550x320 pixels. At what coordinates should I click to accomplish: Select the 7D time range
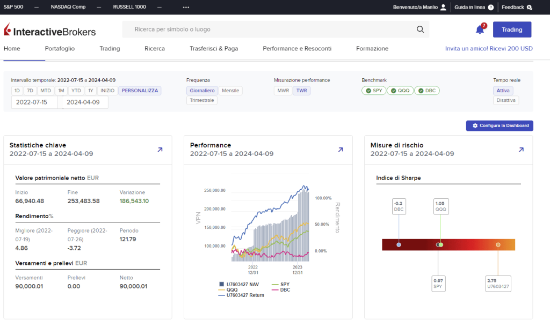click(30, 91)
